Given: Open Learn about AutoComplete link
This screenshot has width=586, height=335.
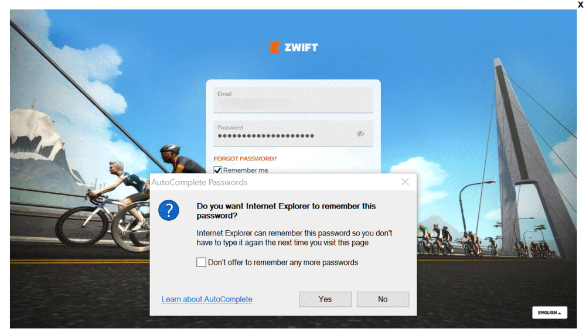Looking at the screenshot, I should (207, 299).
